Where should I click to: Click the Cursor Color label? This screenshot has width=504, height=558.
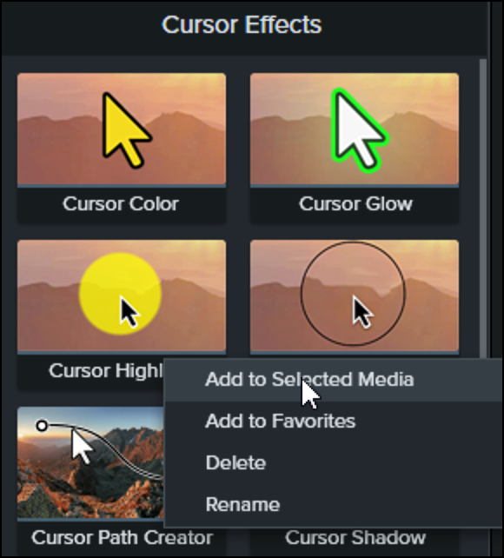[x=121, y=204]
